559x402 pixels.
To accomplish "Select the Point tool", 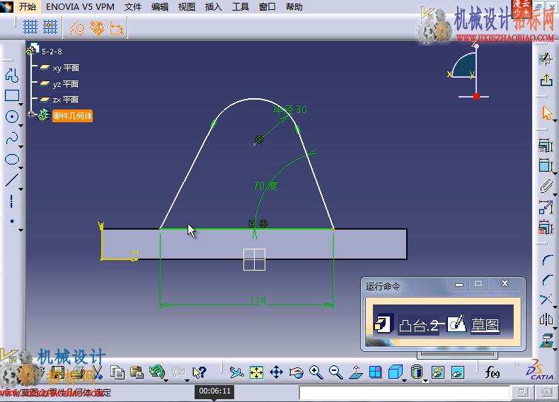I will coord(12,221).
